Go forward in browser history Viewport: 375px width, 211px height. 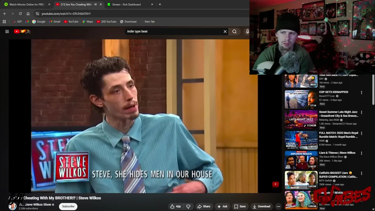[x=12, y=13]
